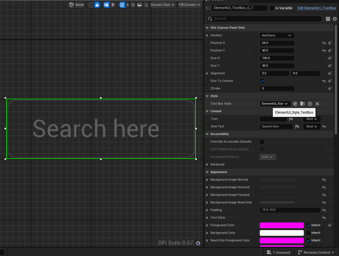Click the Read Only Foreground Color swatch
Viewport: 339px width, 256px height.
[x=282, y=241]
